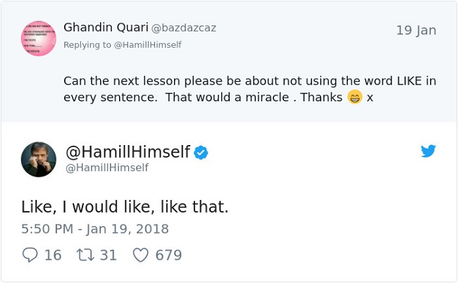The image size is (458, 283).
Task: Click the reply speech bubble icon
Action: click(30, 255)
